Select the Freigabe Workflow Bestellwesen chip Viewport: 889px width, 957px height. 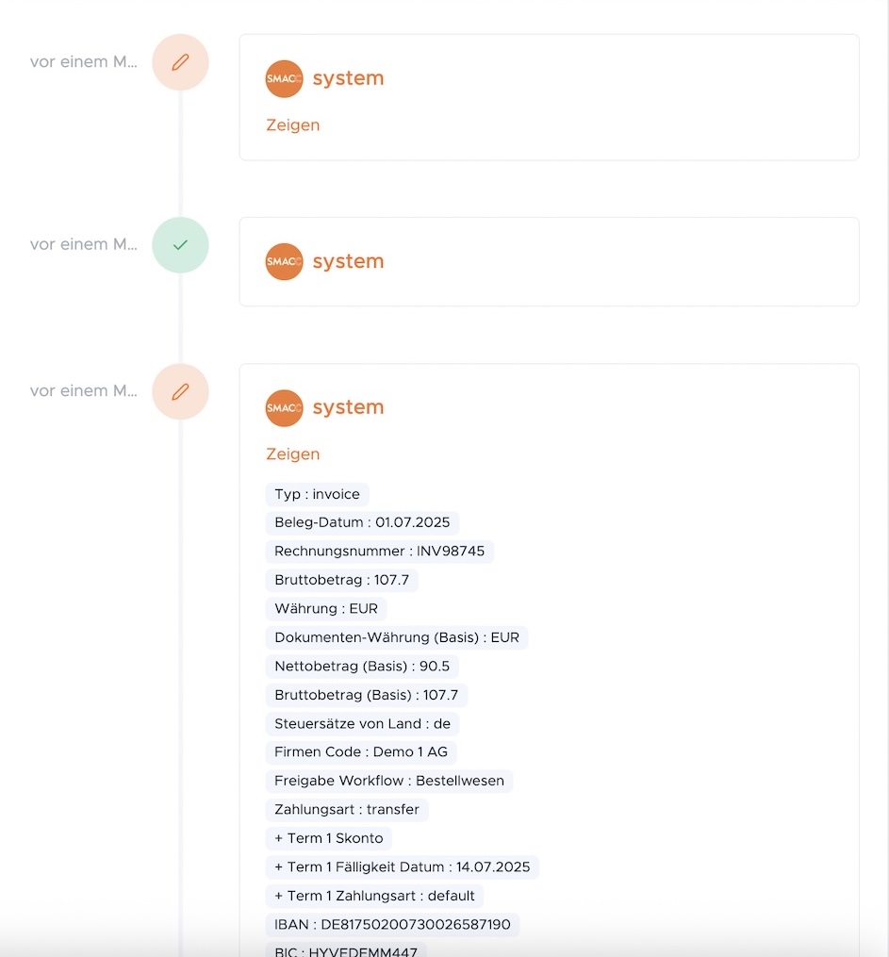[x=388, y=781]
